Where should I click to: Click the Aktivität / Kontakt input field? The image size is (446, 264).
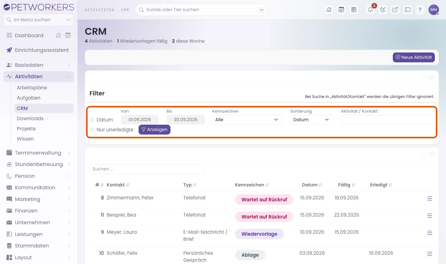(x=387, y=120)
